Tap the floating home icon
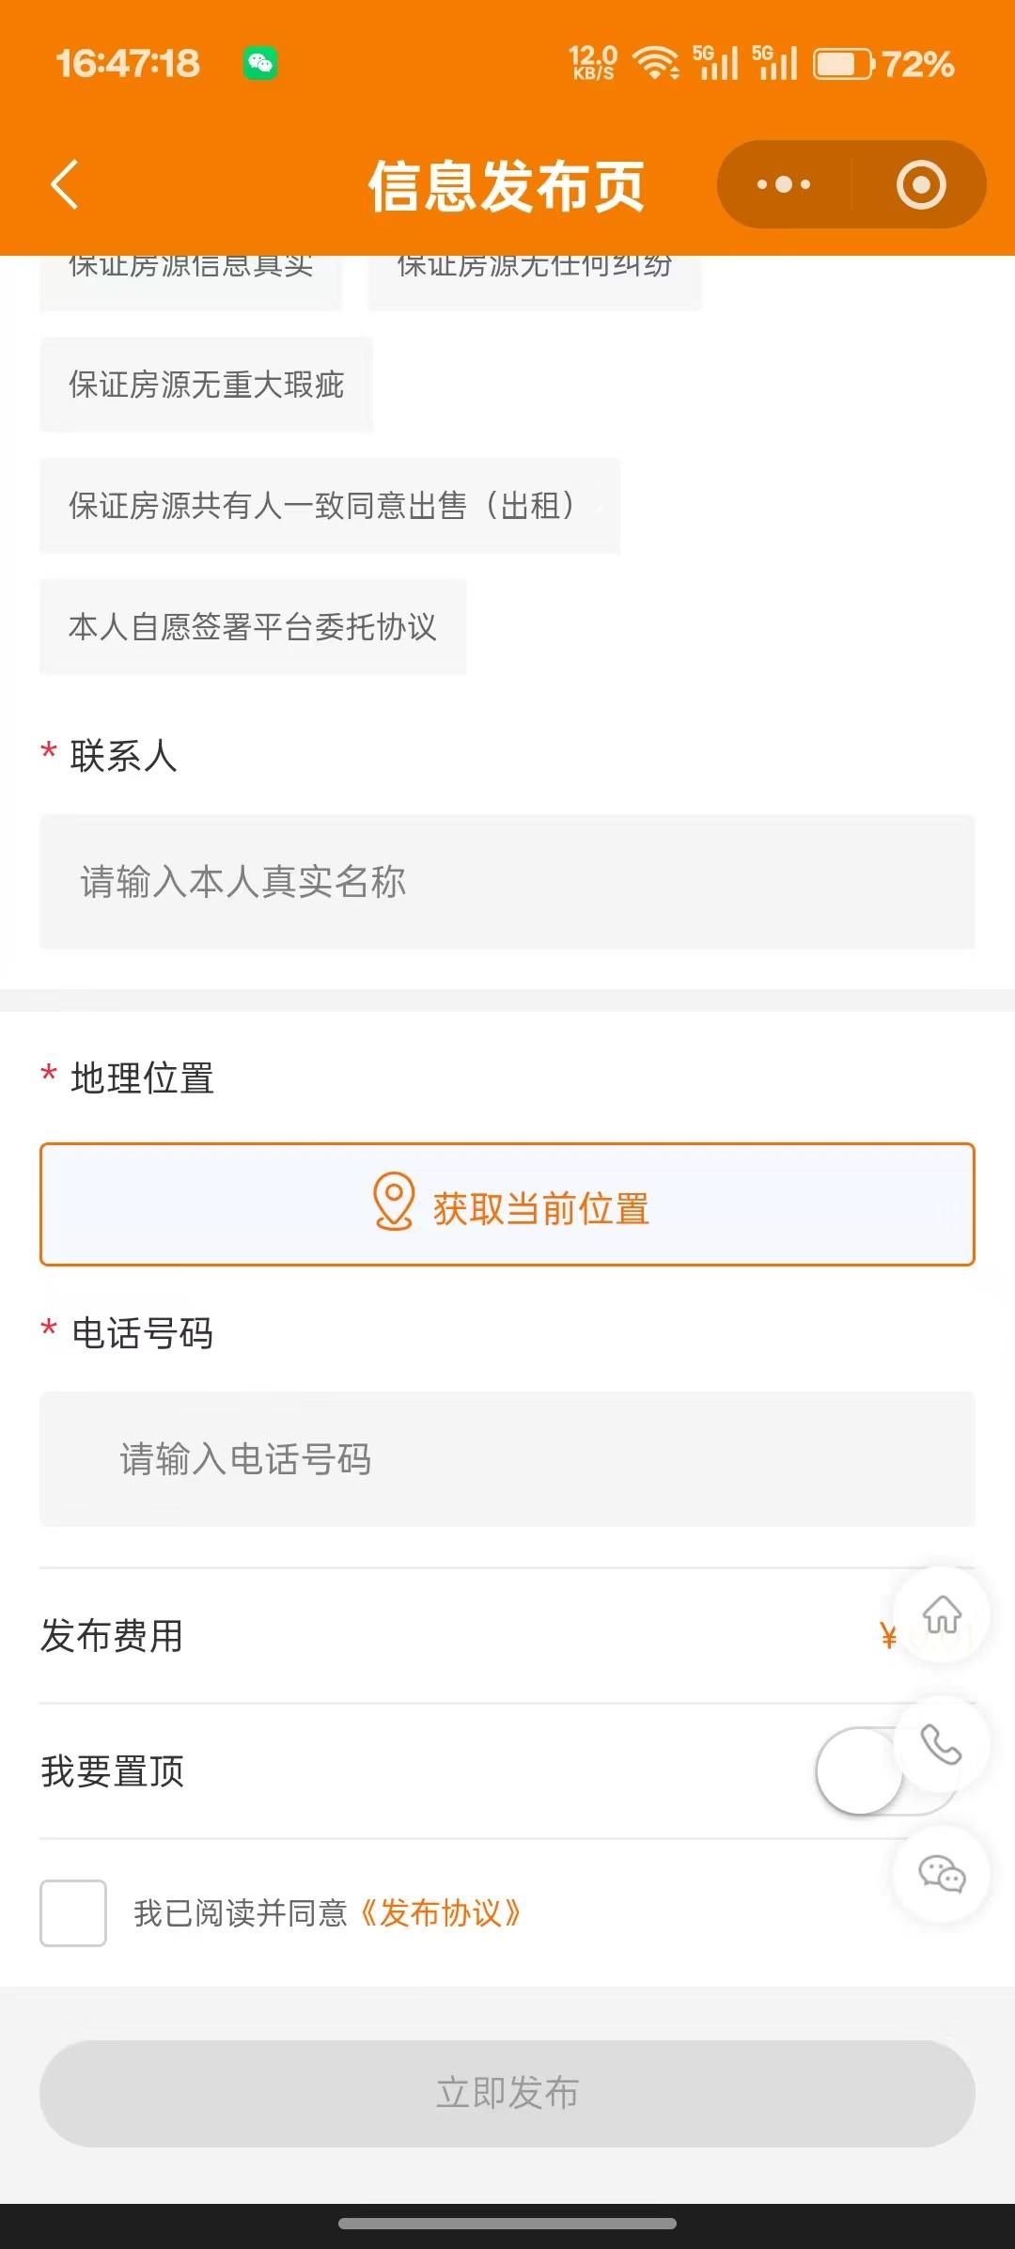This screenshot has height=2249, width=1015. [x=941, y=1615]
